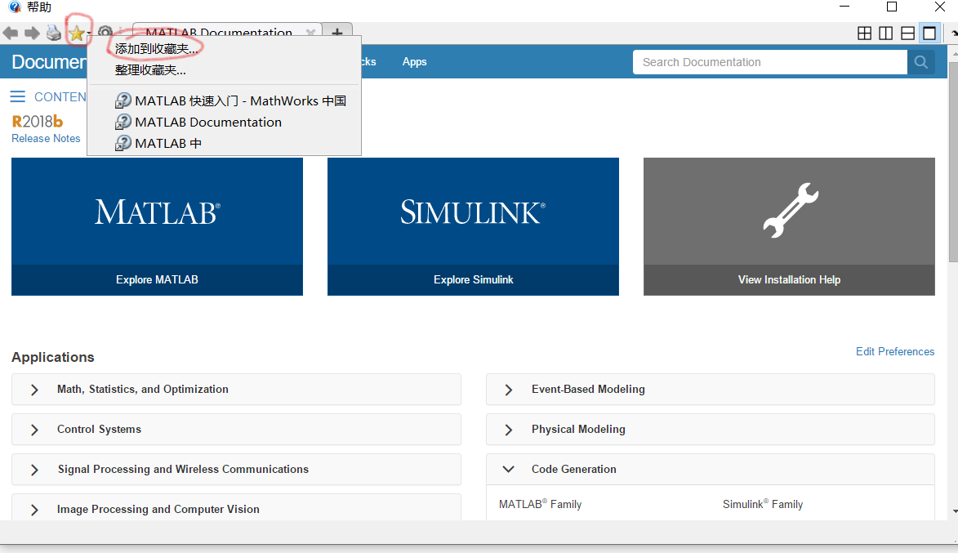The height and width of the screenshot is (553, 958).
Task: Expand the Physical Modeling section
Action: click(x=710, y=430)
